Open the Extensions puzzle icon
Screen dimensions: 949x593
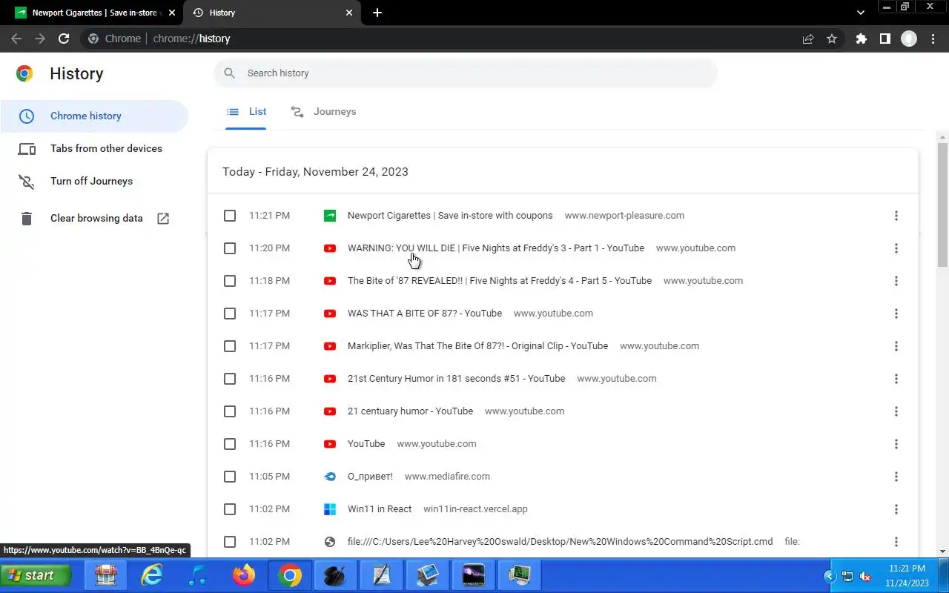pos(861,39)
